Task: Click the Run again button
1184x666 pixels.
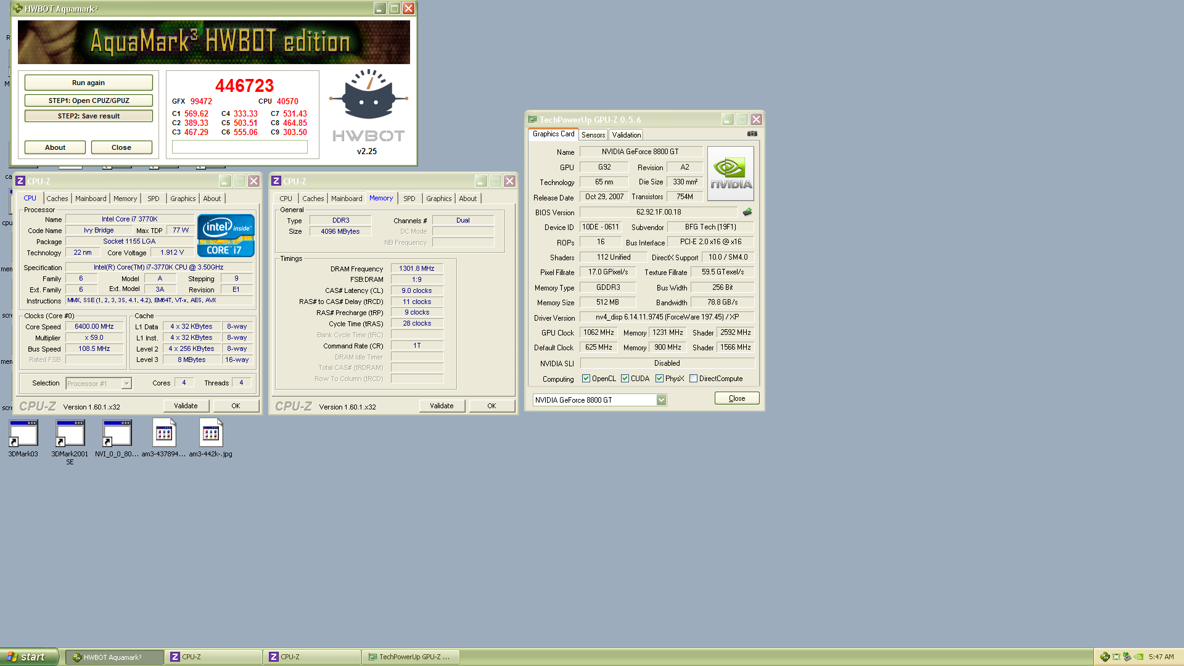Action: 89,83
